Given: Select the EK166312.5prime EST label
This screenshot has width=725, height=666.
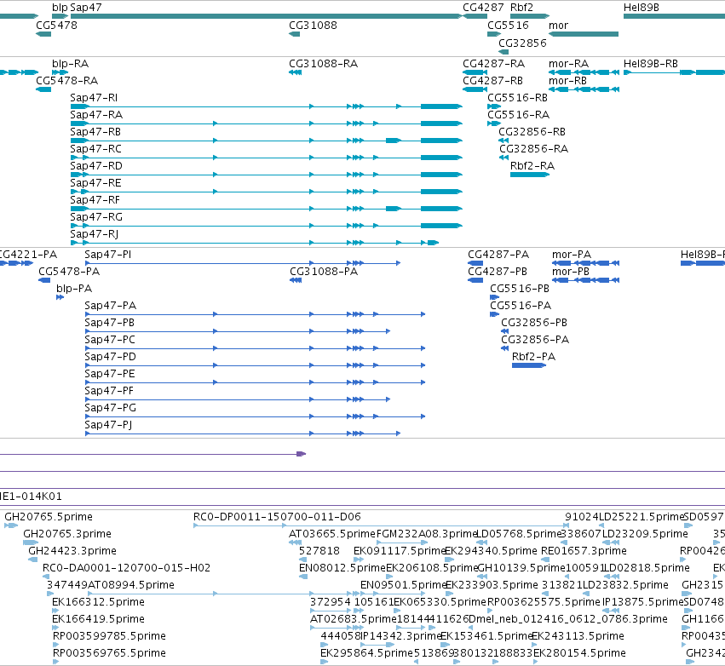Looking at the screenshot, I should [99, 602].
